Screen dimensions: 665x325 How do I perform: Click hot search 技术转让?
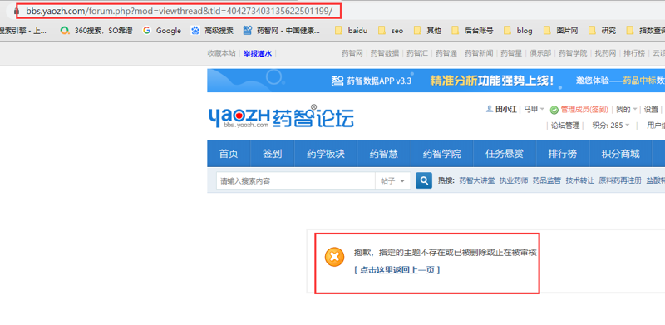[x=579, y=180]
